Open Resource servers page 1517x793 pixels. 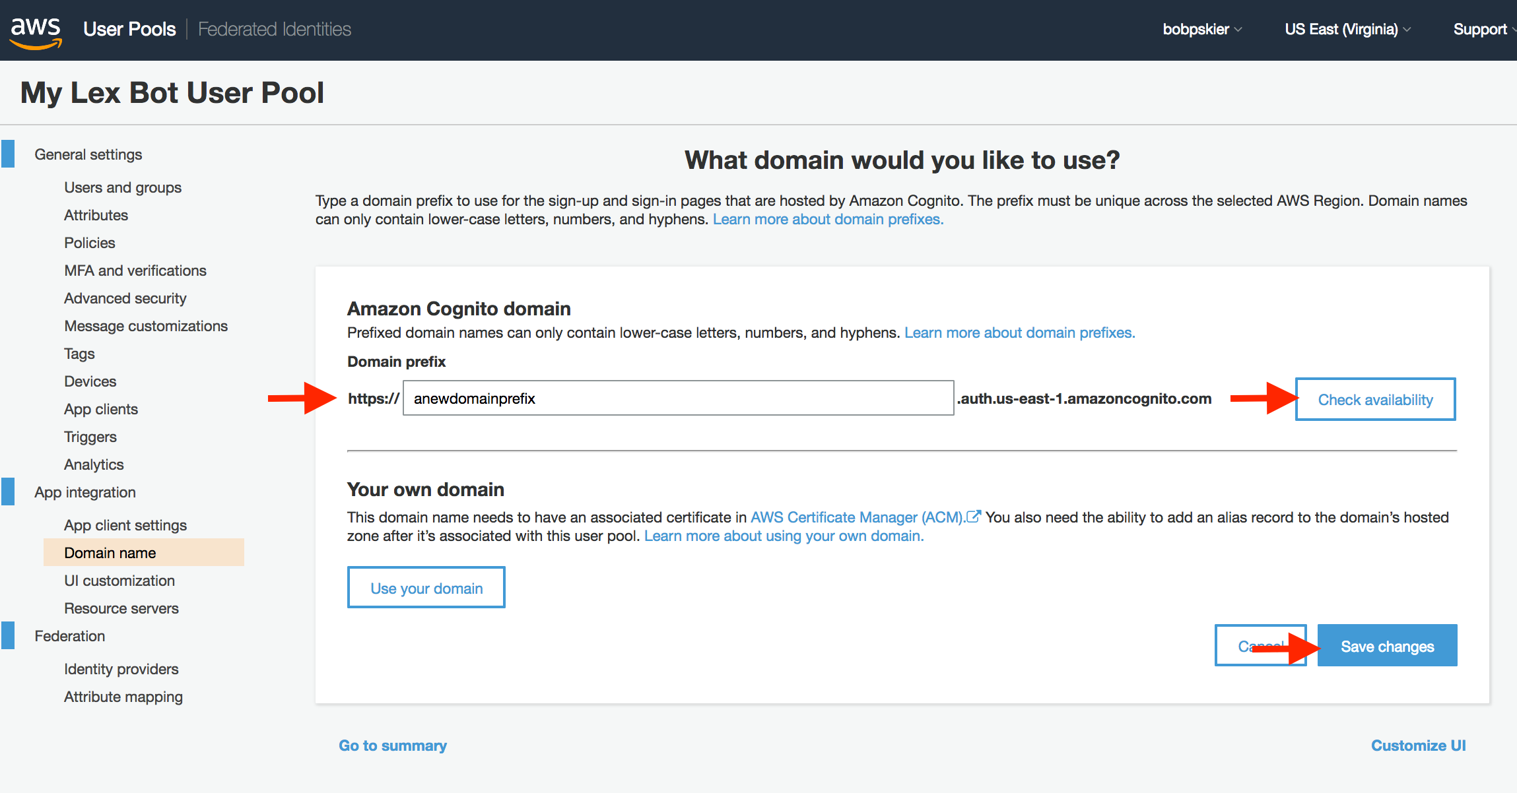(x=121, y=608)
